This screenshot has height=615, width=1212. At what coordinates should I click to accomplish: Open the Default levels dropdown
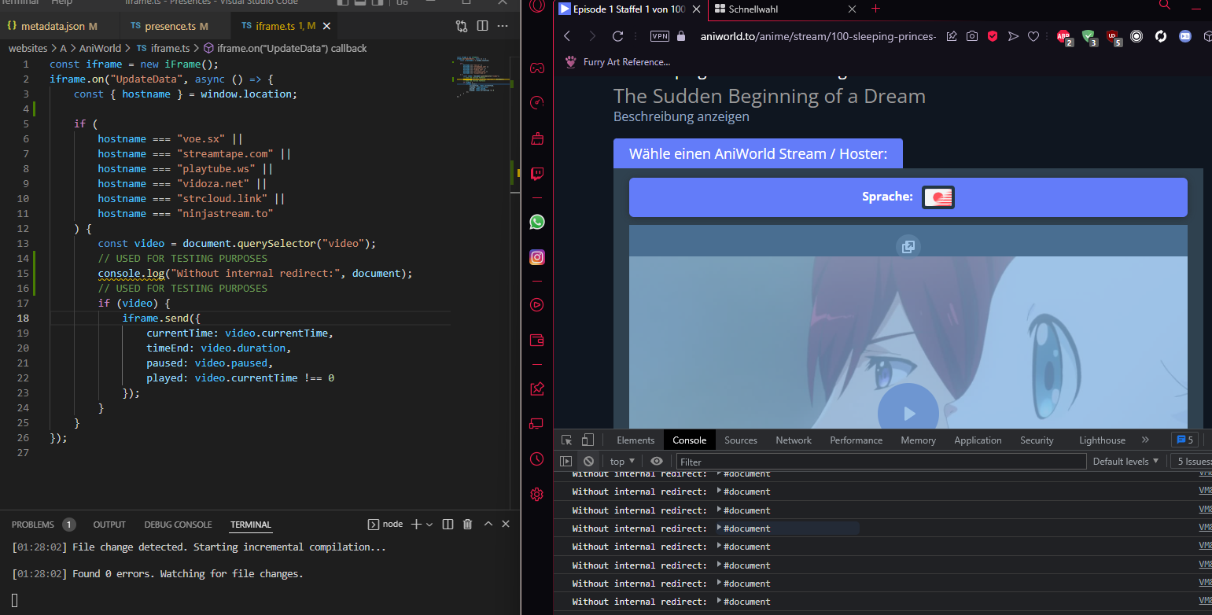coord(1125,462)
